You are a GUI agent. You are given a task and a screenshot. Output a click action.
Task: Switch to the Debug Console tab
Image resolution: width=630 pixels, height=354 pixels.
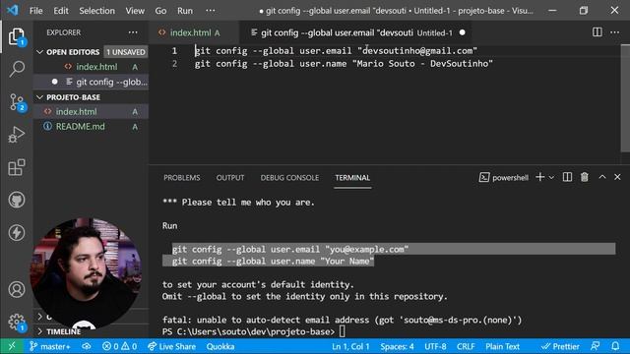(x=289, y=177)
